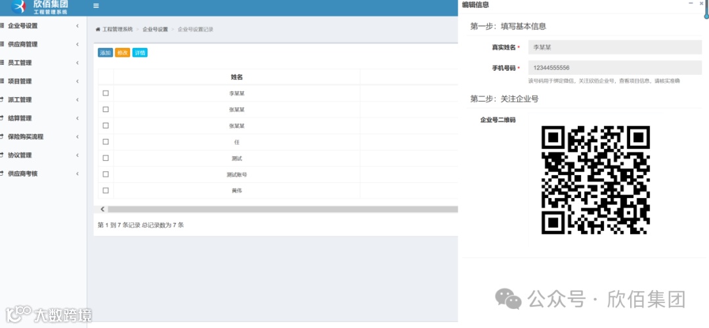Open the 协议管理 sidebar menu
Viewport: 709px width, 328px height.
point(43,155)
